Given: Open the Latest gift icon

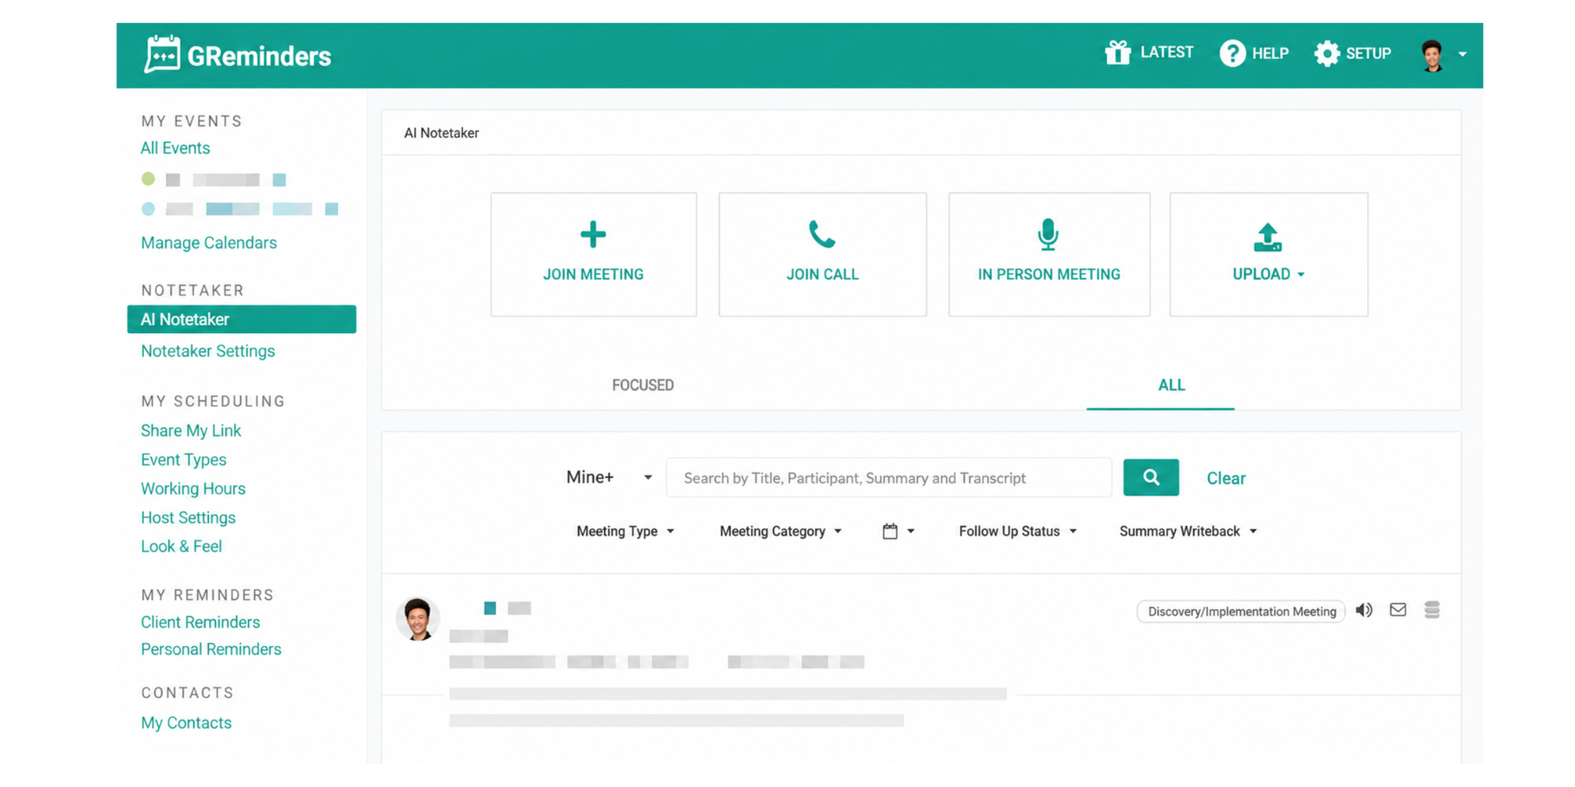Looking at the screenshot, I should point(1117,53).
